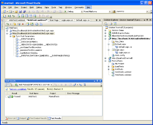The height and width of the screenshot is (125, 153).
Task: Click the Test Results stop icon
Action: pos(65,85)
